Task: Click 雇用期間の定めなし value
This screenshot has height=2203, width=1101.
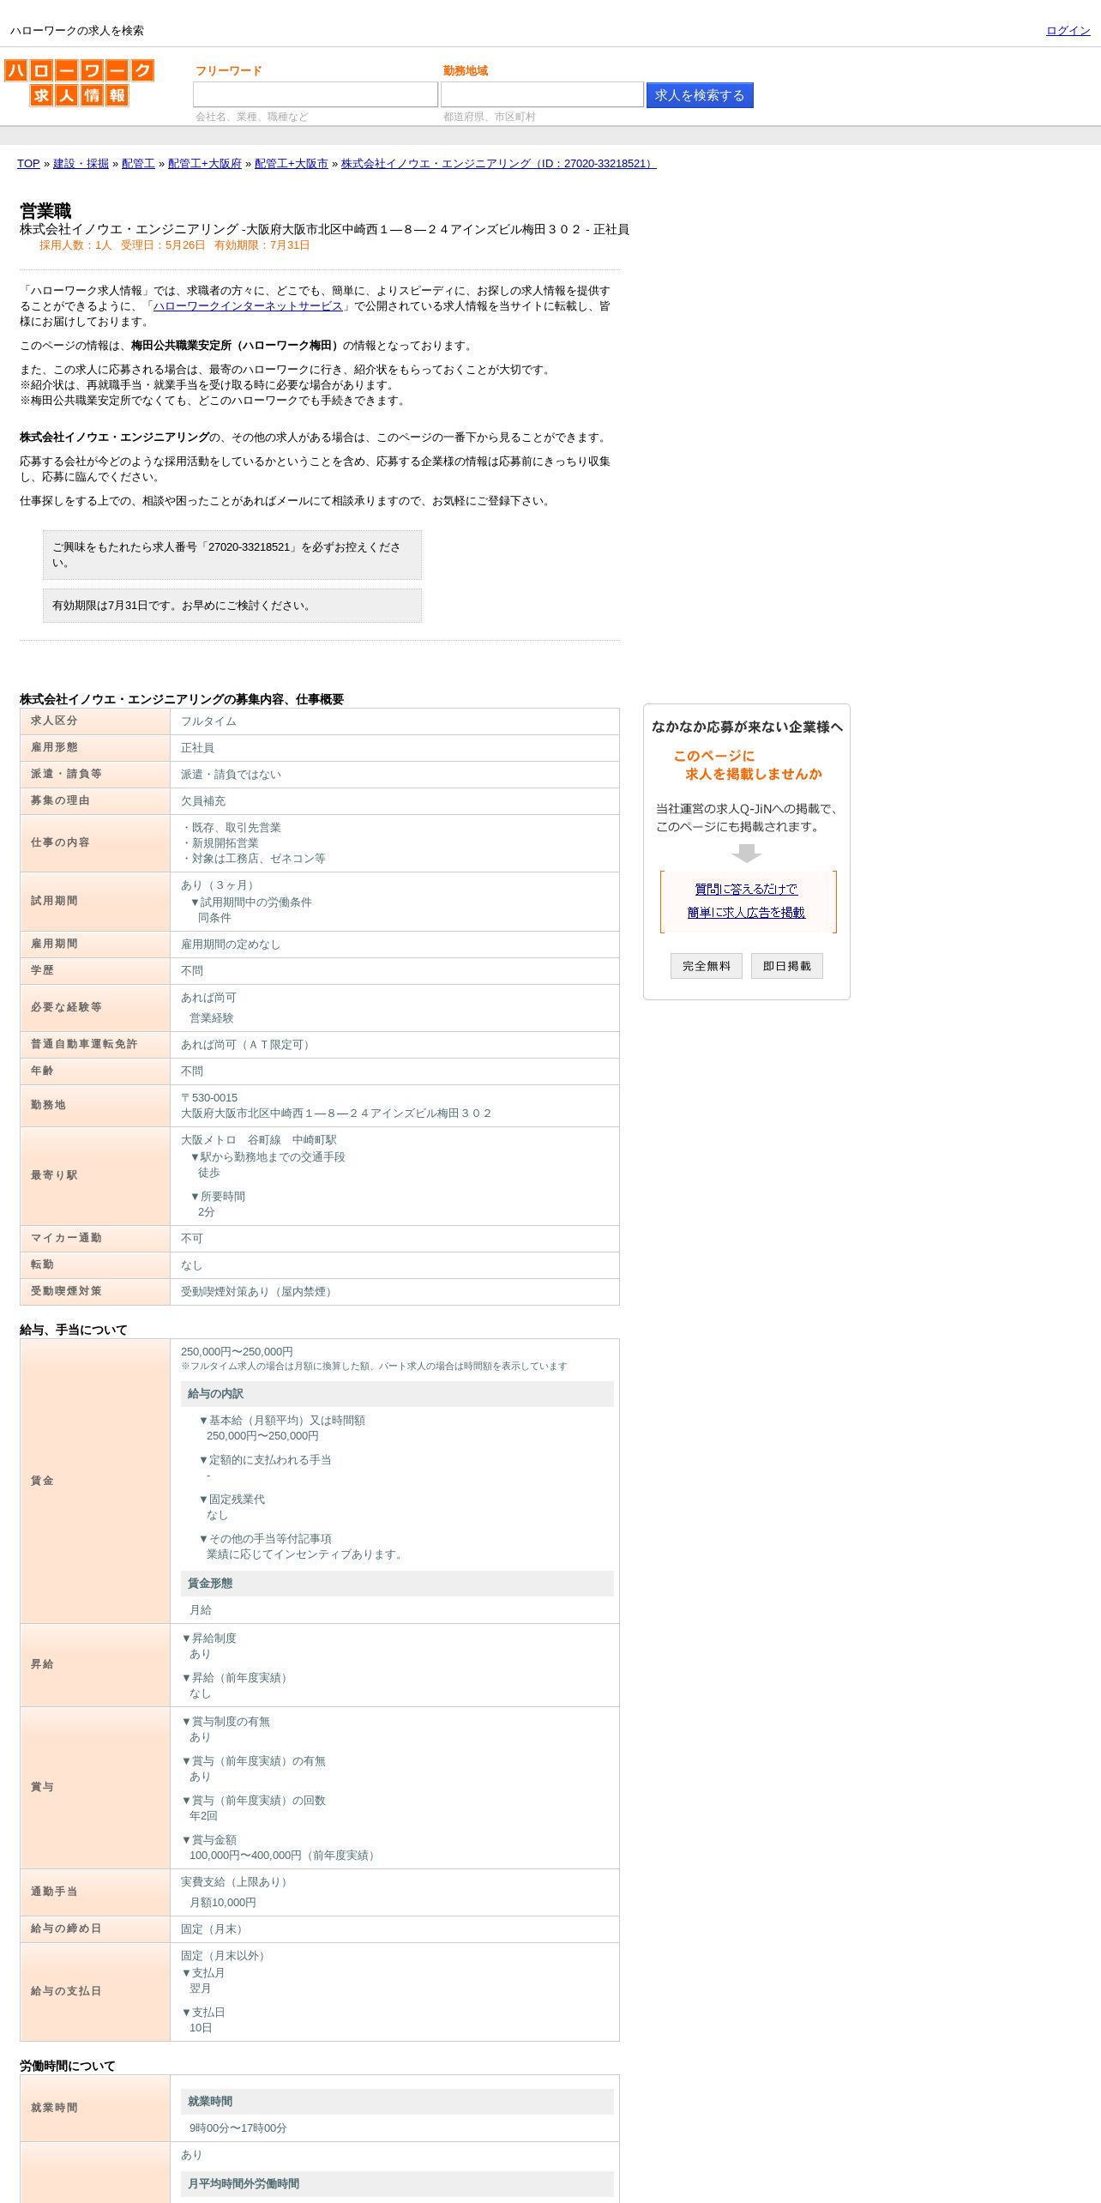Action: (231, 945)
